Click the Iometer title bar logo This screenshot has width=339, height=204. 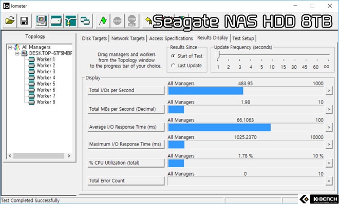pos(6,6)
